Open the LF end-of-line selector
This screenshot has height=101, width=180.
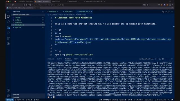pyautogui.click(x=134, y=100)
